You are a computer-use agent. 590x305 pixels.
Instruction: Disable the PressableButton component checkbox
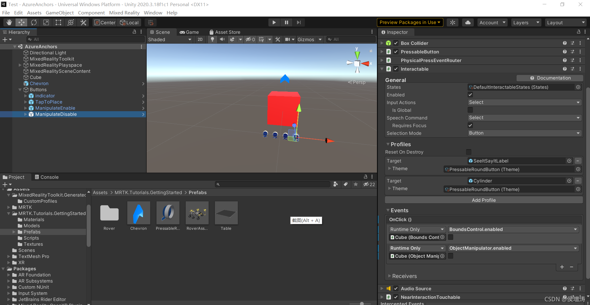396,52
